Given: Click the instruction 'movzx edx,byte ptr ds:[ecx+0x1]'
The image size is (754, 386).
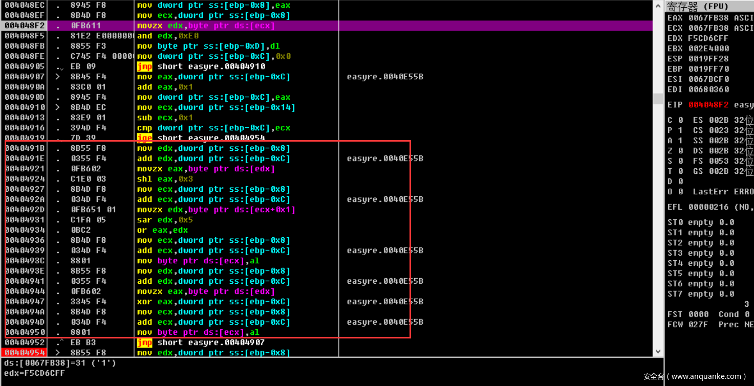Looking at the screenshot, I should 216,210.
